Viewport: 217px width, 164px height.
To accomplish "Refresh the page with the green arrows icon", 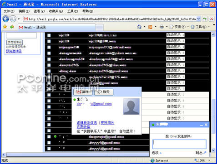I will tap(205, 19).
